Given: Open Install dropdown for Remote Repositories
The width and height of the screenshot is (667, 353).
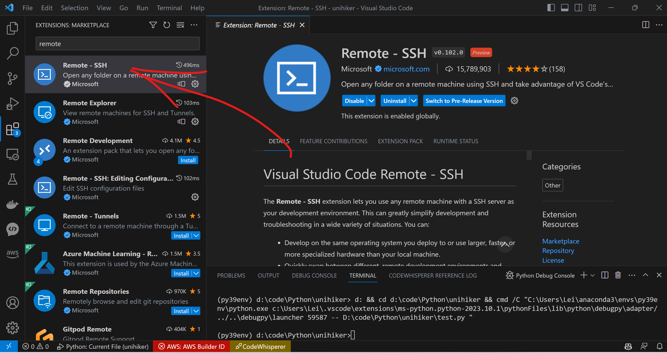Looking at the screenshot, I should pos(196,311).
